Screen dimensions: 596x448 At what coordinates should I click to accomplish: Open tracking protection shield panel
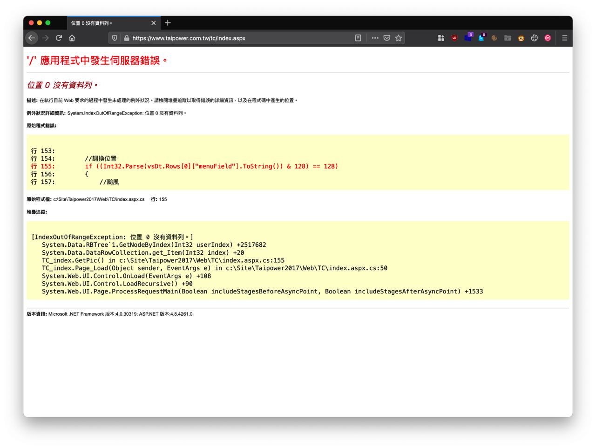115,38
